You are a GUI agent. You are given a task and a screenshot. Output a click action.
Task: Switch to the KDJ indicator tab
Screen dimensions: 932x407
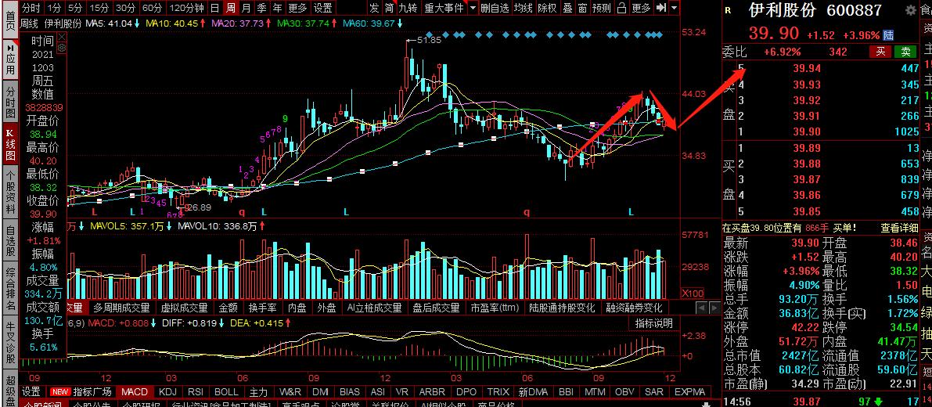[x=168, y=391]
